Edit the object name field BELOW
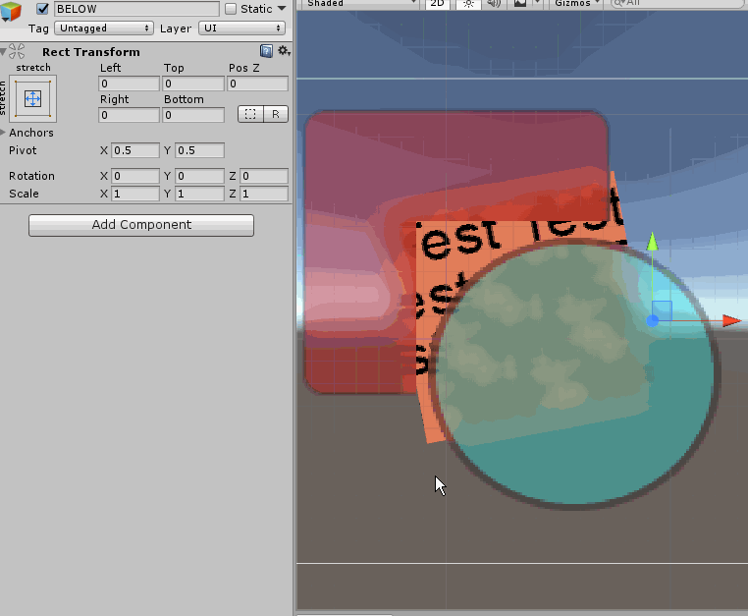This screenshot has height=616, width=748. pos(136,9)
